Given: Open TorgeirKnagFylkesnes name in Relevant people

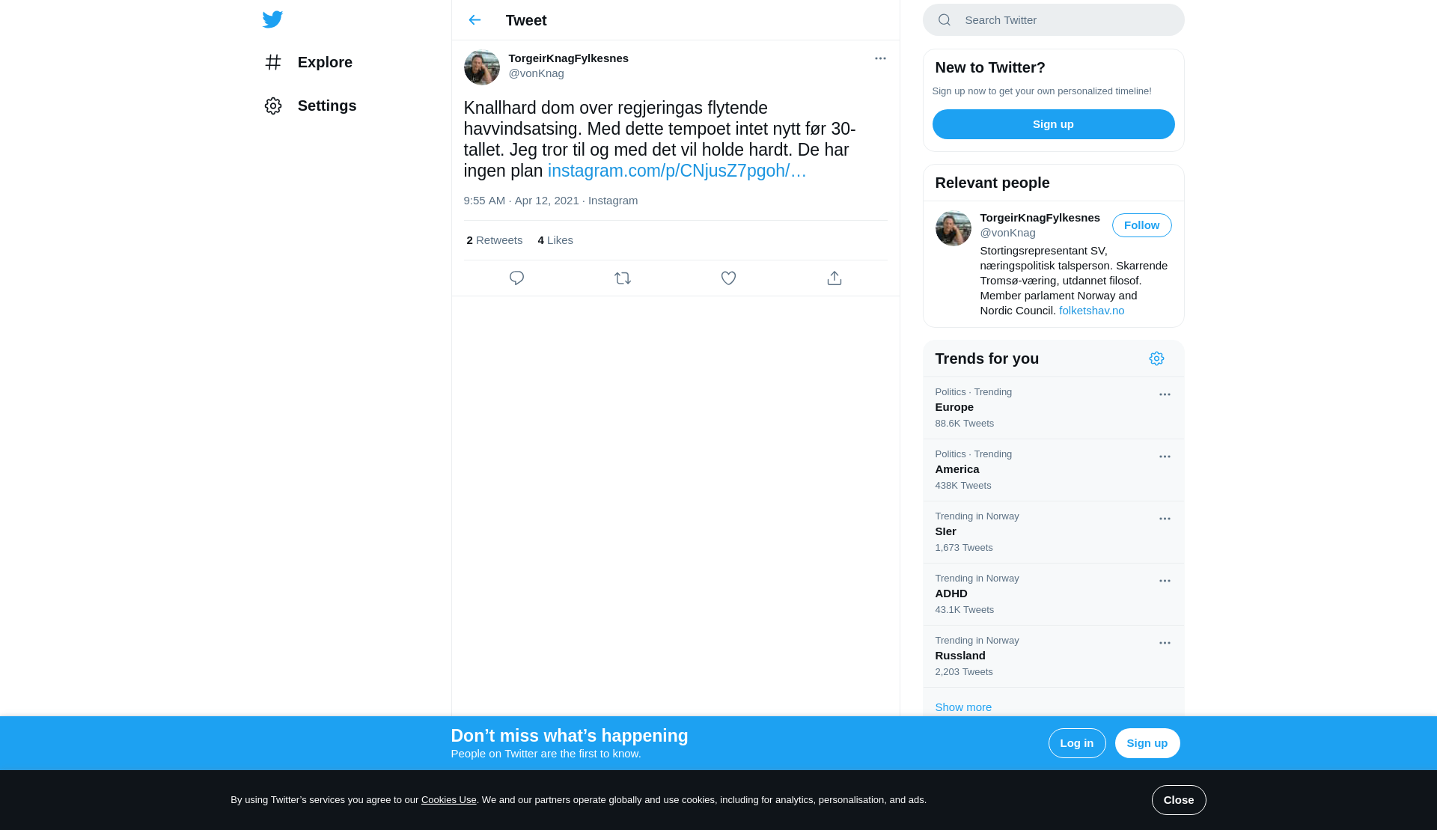Looking at the screenshot, I should 1040,218.
